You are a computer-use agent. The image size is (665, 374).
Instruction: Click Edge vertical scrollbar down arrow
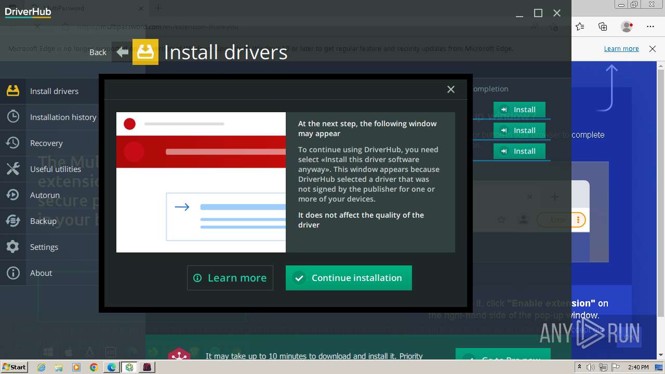click(661, 355)
